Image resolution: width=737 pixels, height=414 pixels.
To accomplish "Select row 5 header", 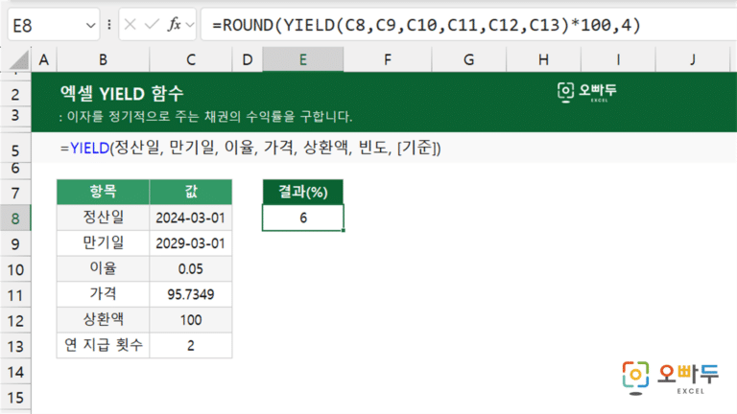I will point(15,150).
